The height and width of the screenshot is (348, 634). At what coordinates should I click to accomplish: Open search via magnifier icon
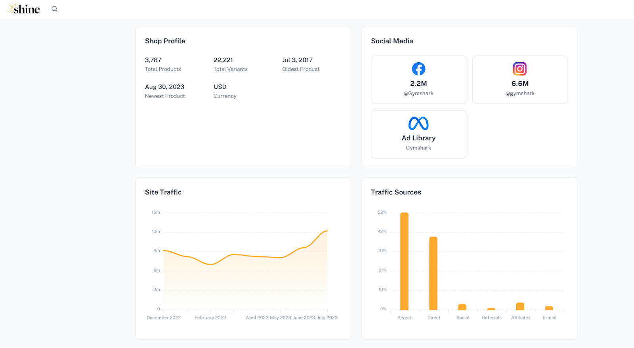[x=55, y=9]
